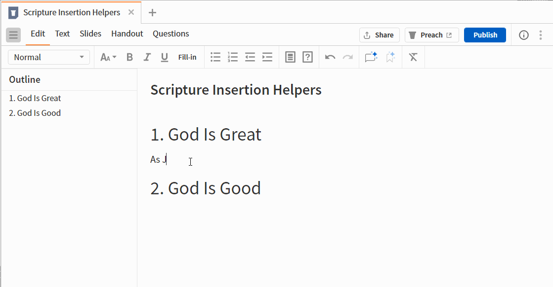The image size is (553, 287).
Task: Increase indent of the paragraph
Action: tap(267, 57)
